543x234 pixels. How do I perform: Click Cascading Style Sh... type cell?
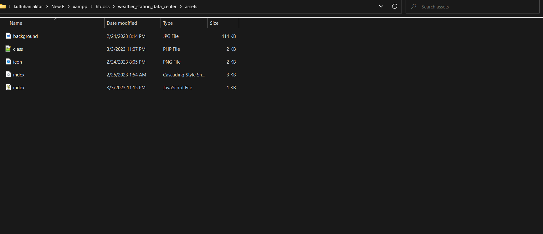point(184,75)
